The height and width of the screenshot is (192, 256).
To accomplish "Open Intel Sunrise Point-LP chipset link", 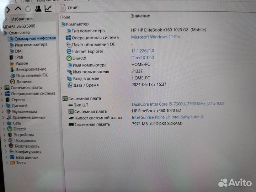I will point(167,117).
